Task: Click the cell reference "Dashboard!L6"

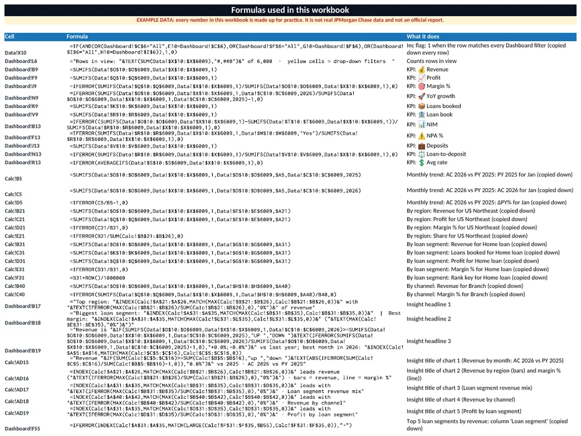Action: (21, 62)
